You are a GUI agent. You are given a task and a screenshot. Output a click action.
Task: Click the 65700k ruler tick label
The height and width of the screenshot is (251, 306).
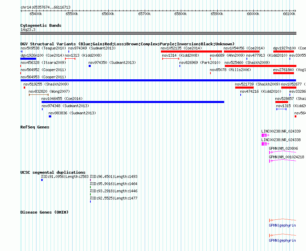(144, 14)
